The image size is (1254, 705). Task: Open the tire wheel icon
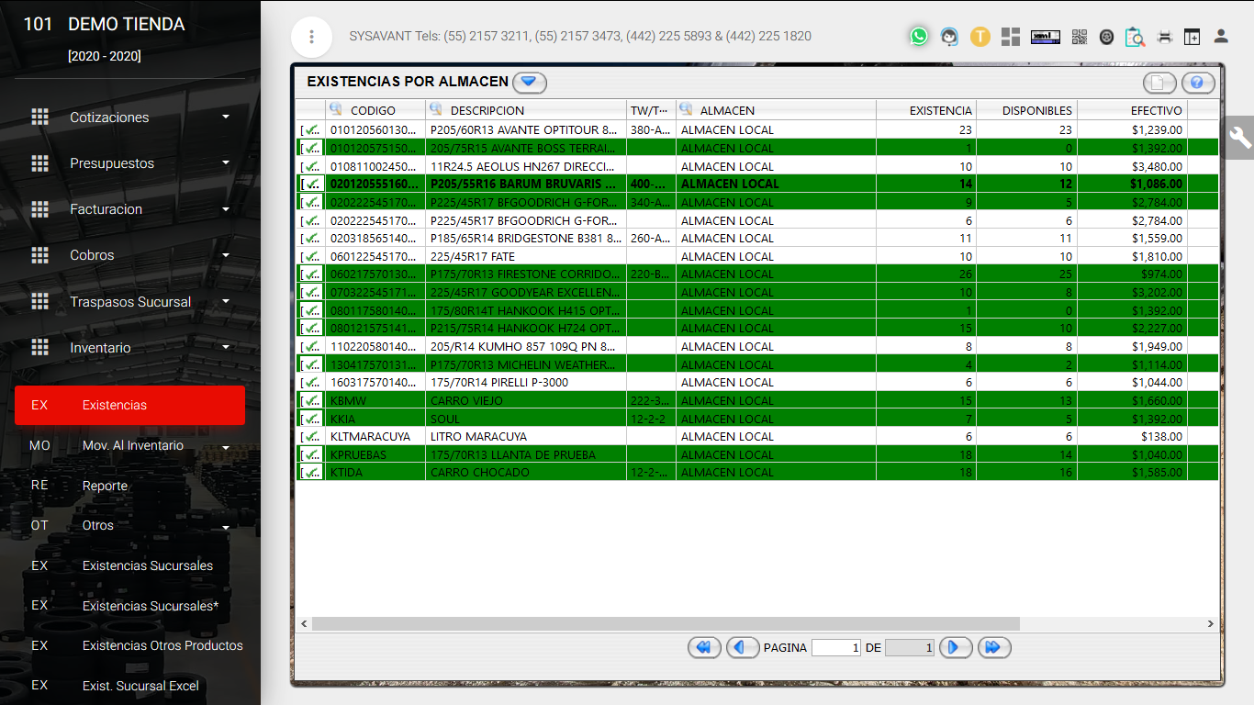pos(1106,37)
